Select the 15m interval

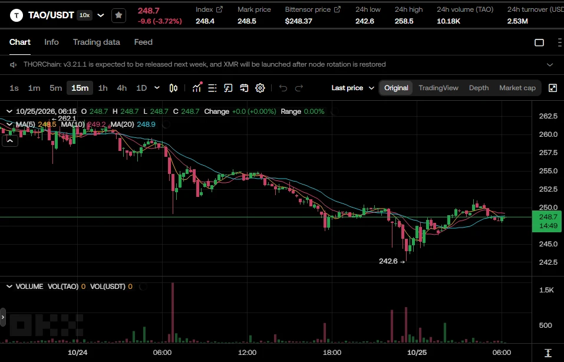80,88
